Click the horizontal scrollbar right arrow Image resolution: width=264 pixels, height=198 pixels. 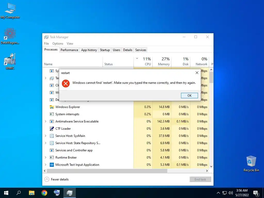(207, 171)
